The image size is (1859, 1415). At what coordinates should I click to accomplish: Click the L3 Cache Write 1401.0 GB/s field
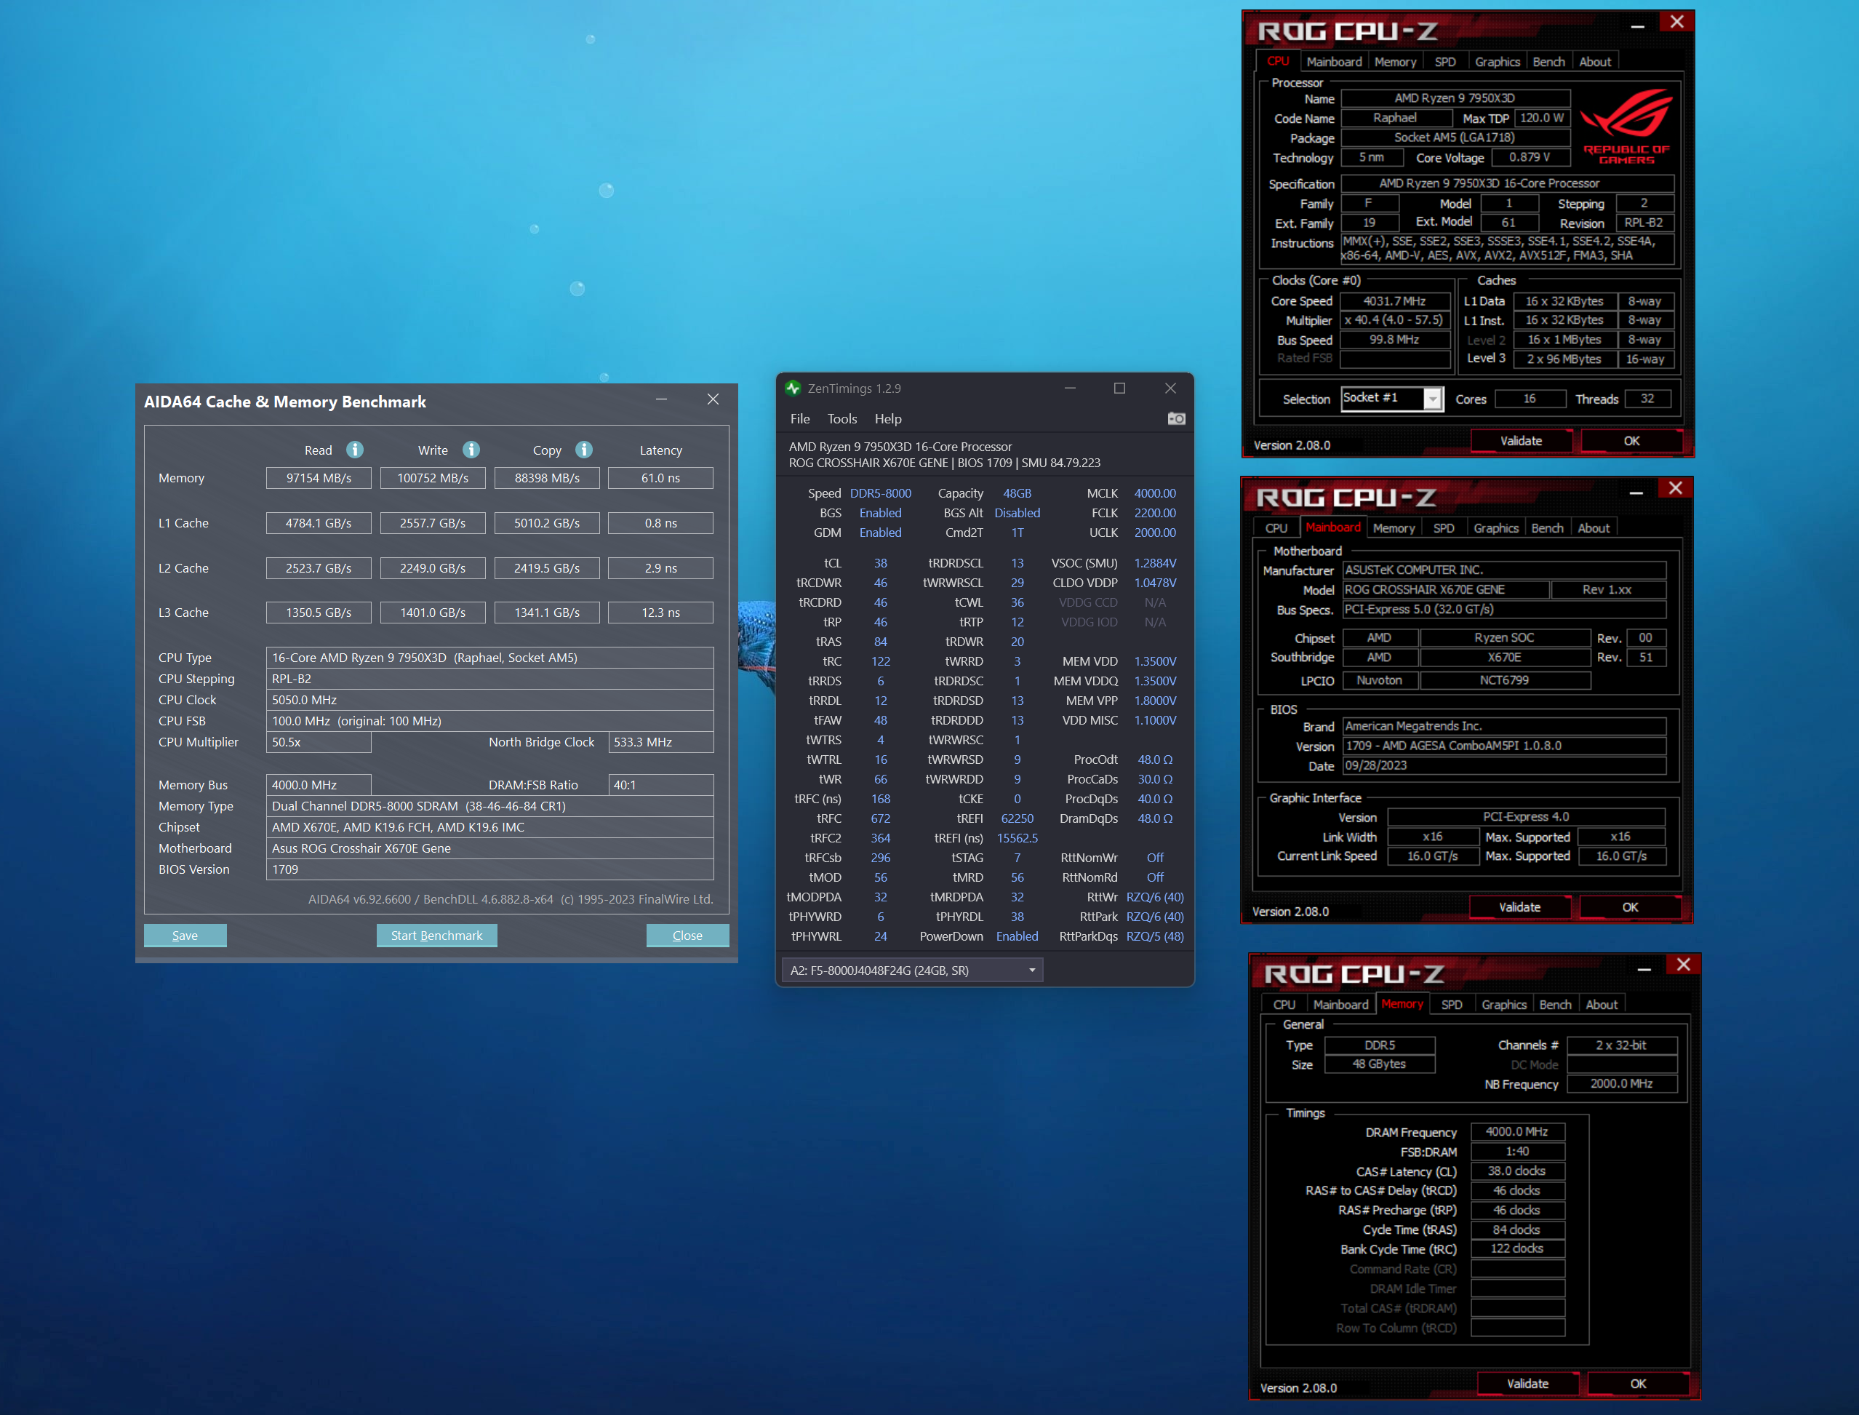point(433,613)
